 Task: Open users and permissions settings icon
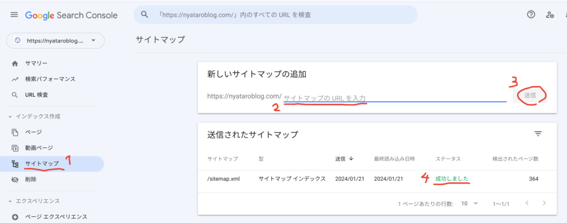[x=550, y=15]
